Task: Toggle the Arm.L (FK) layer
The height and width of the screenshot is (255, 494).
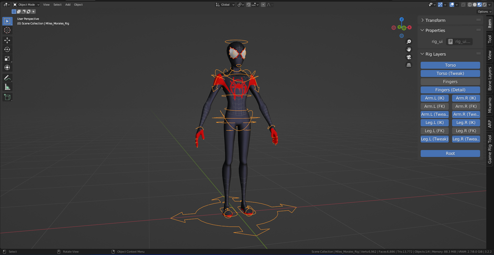Action: point(435,107)
